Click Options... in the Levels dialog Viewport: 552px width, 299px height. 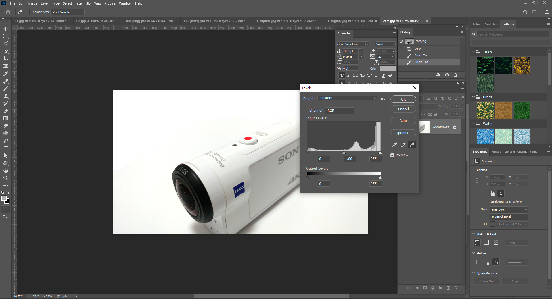[x=403, y=133]
